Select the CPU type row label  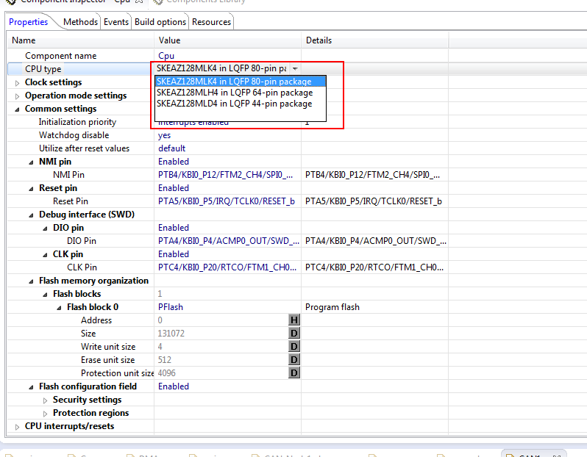(x=43, y=69)
